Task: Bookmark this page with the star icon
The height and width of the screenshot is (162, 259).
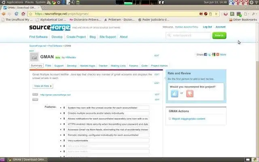Action: 31,14
